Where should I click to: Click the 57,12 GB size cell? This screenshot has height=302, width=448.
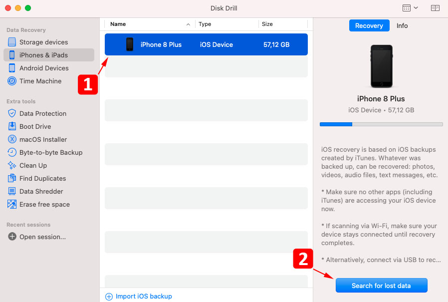276,44
